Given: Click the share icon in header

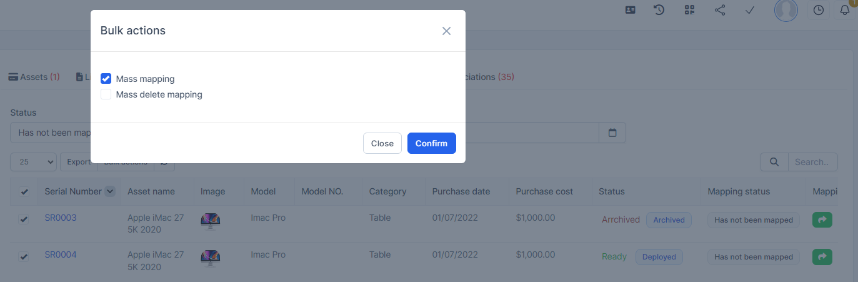Looking at the screenshot, I should click(720, 10).
